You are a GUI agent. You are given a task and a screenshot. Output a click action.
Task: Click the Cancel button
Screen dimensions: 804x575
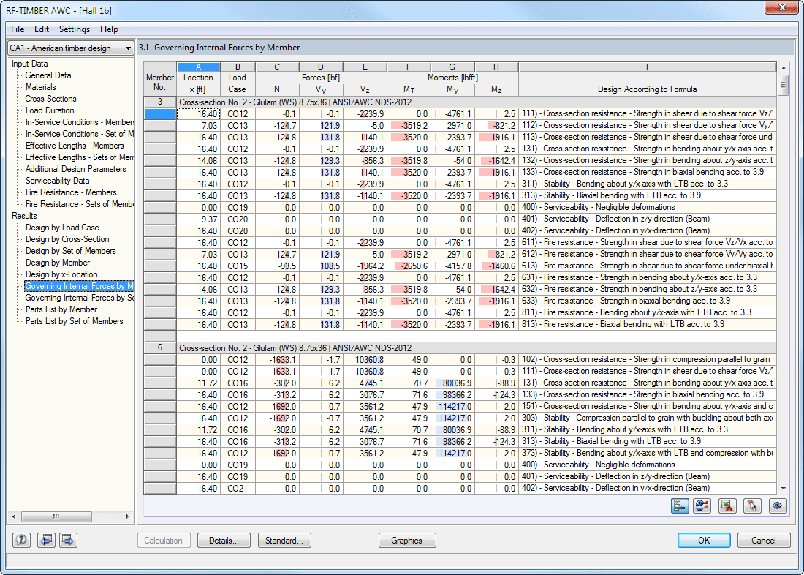point(764,541)
